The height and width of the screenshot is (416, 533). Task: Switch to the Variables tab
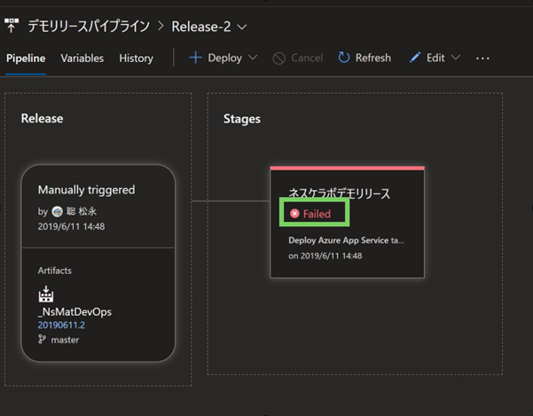pos(82,59)
